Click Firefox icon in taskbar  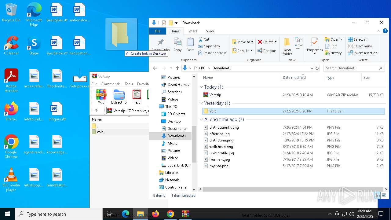click(156, 214)
